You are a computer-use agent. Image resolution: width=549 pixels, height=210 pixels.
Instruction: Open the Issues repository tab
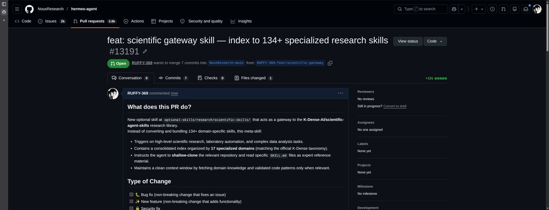pyautogui.click(x=52, y=21)
